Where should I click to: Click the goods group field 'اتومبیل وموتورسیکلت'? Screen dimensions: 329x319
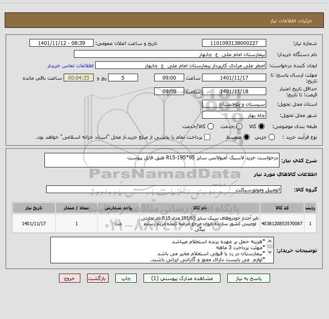click(164, 189)
